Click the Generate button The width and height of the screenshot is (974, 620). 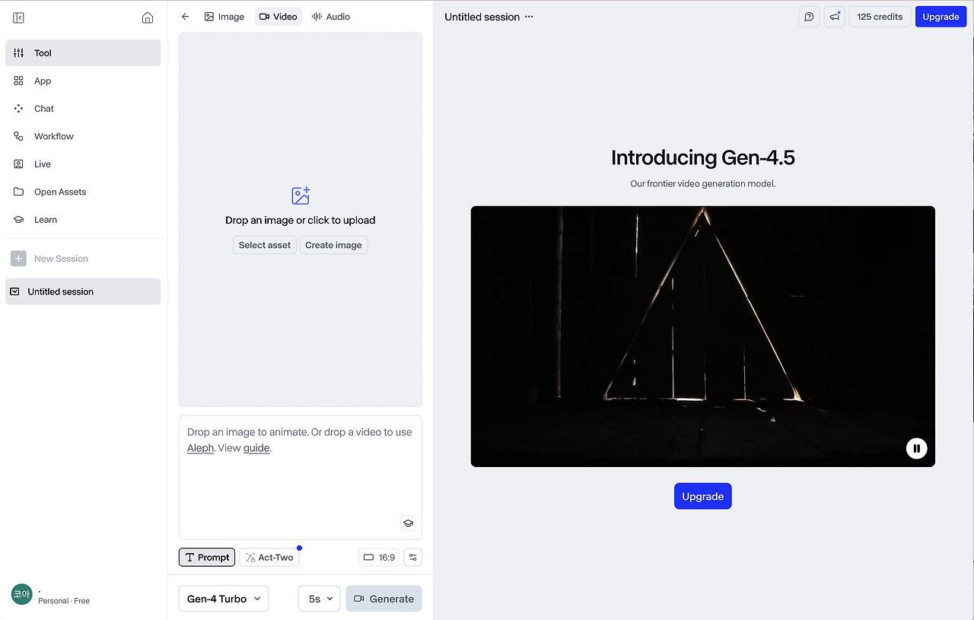[x=384, y=599]
